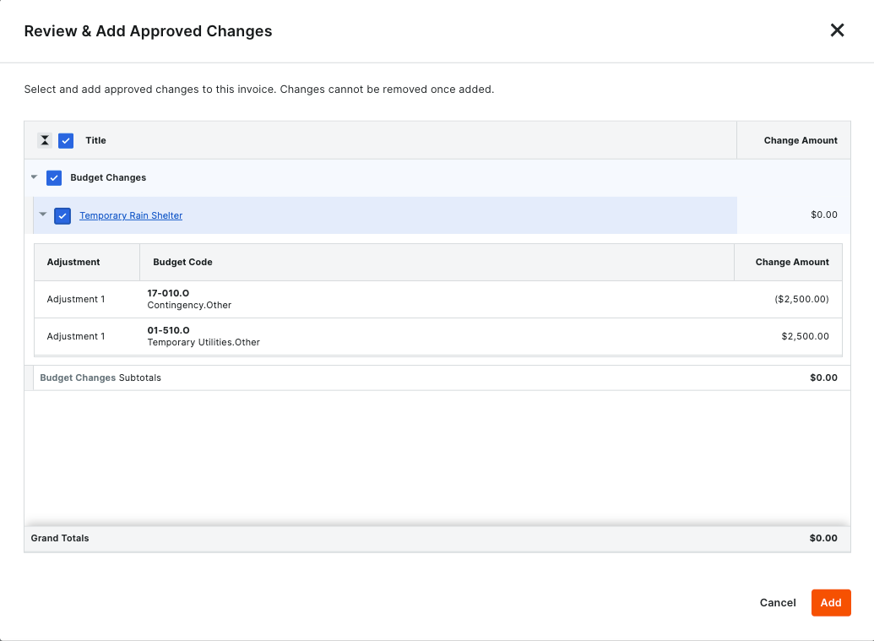Image resolution: width=874 pixels, height=641 pixels.
Task: Click Adjustment 1 in the Temporary Utilities row
Action: tap(76, 336)
